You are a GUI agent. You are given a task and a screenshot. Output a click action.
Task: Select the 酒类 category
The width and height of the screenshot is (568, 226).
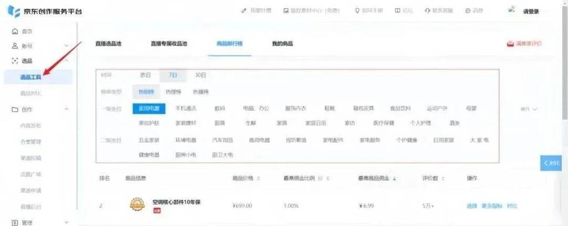click(454, 123)
